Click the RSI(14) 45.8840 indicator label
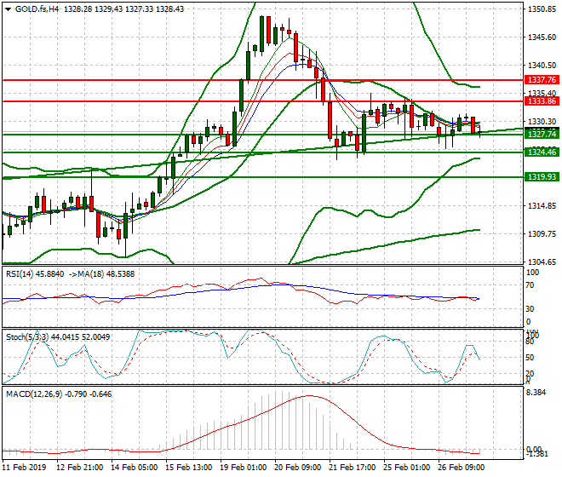 [x=35, y=274]
